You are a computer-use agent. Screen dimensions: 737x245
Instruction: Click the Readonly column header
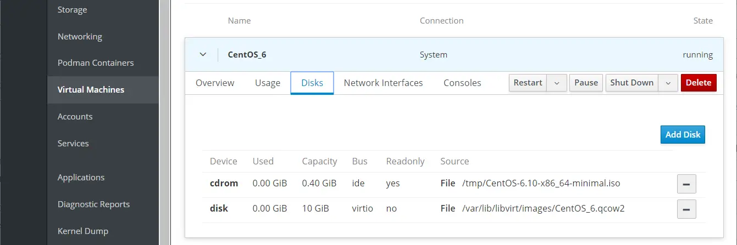click(406, 161)
